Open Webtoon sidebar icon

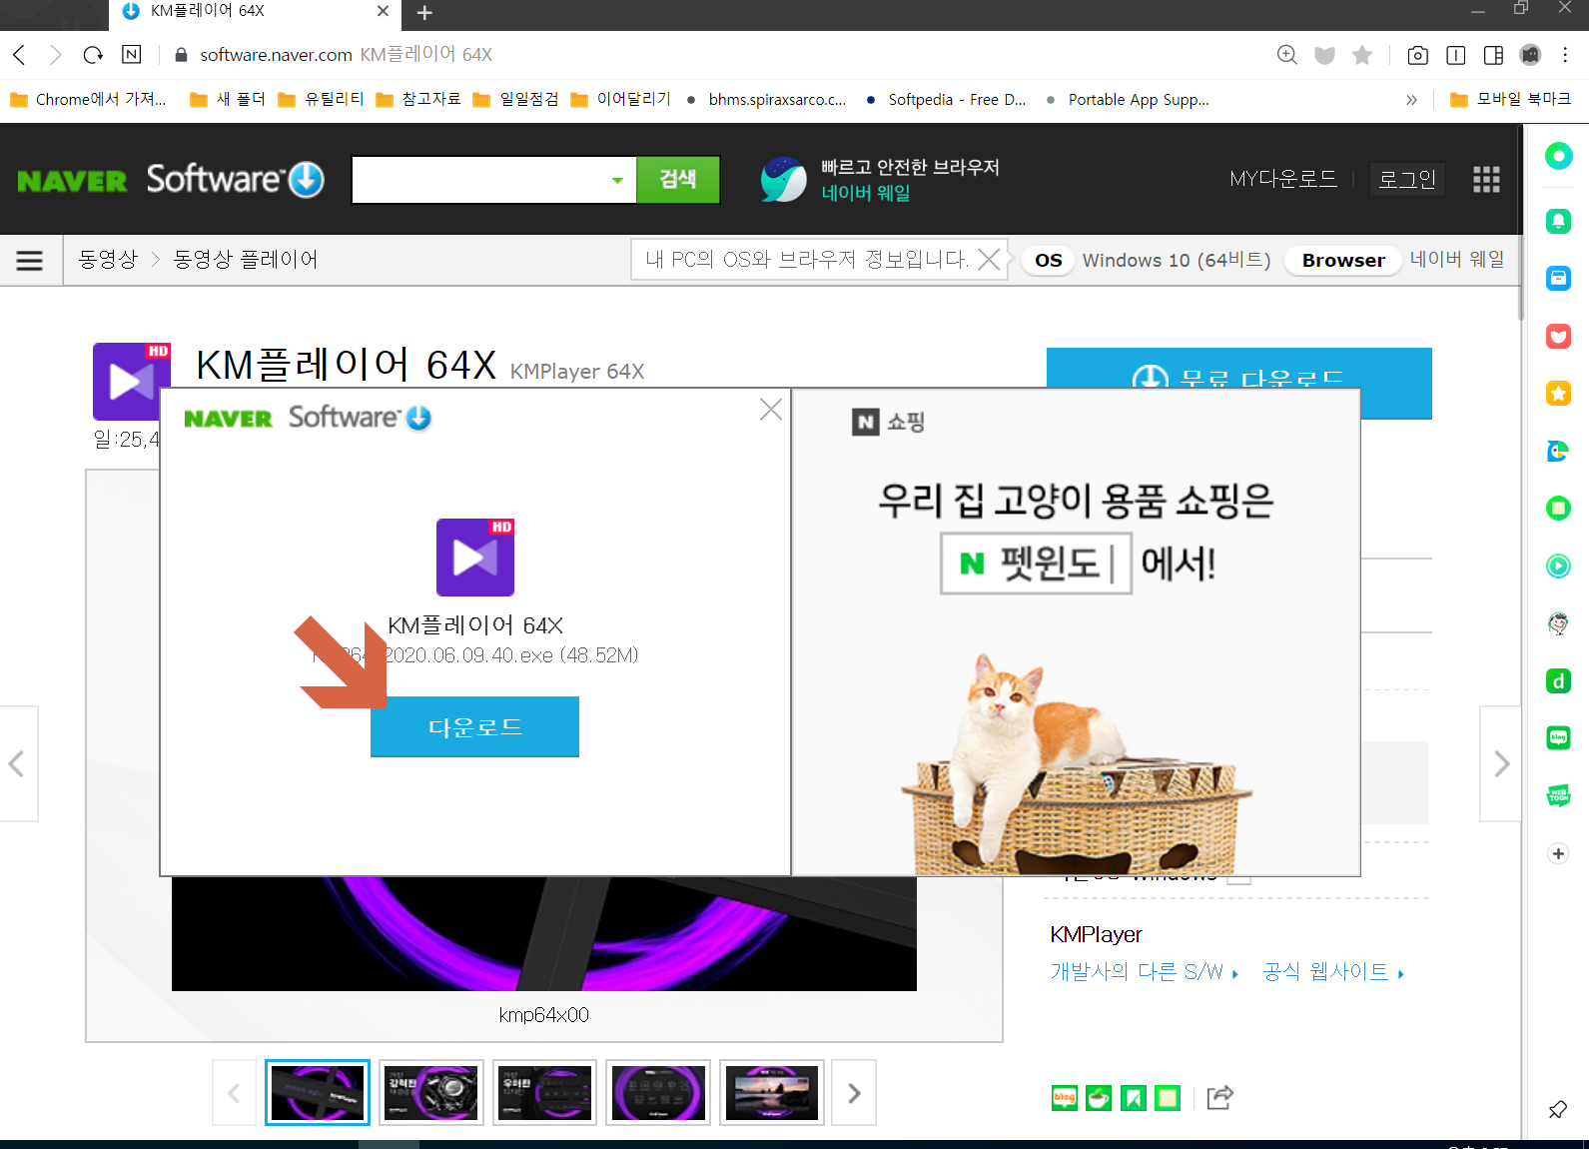point(1558,795)
